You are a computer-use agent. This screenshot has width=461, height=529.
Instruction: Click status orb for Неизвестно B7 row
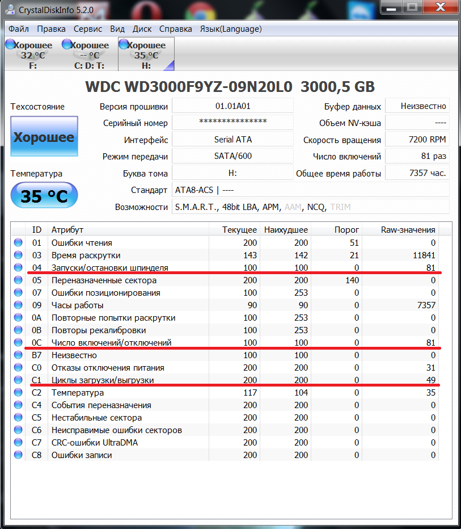(x=18, y=355)
